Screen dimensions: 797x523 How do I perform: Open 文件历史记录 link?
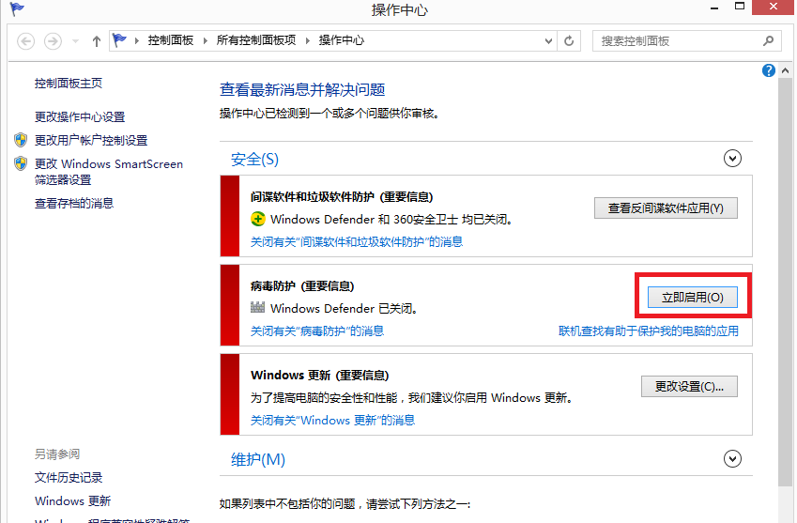click(x=69, y=478)
